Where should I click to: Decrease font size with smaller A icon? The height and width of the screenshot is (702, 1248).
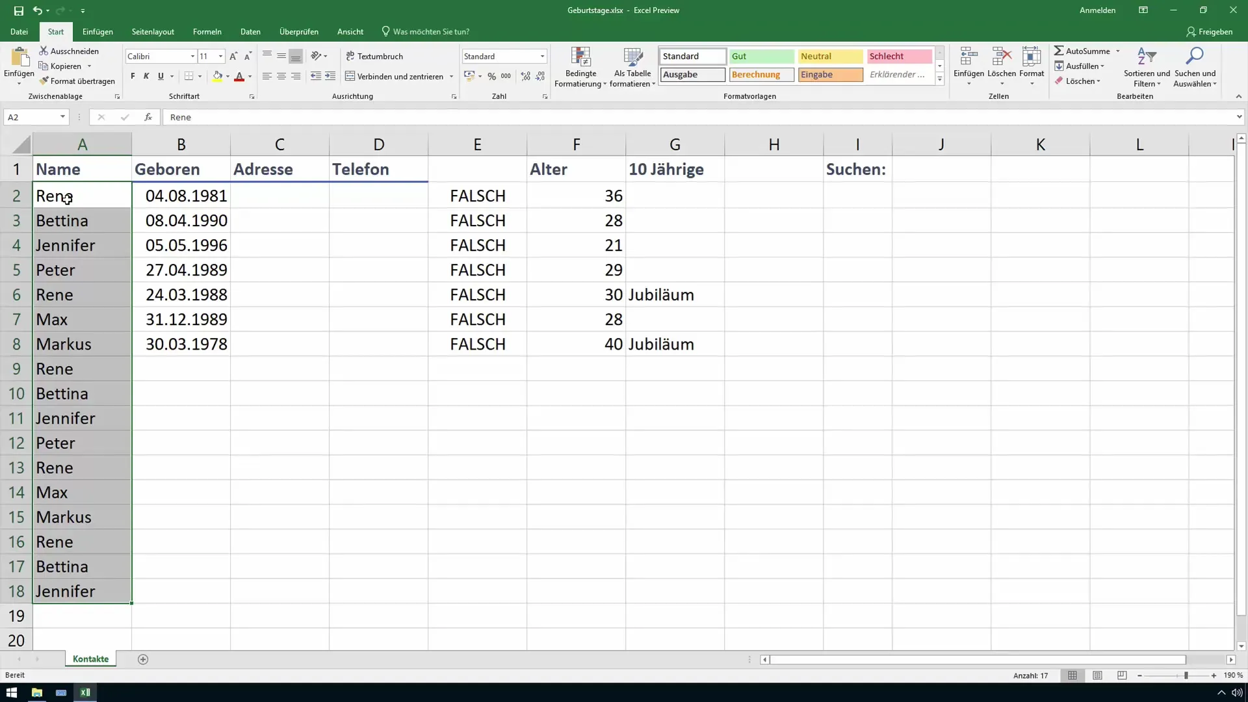(248, 57)
